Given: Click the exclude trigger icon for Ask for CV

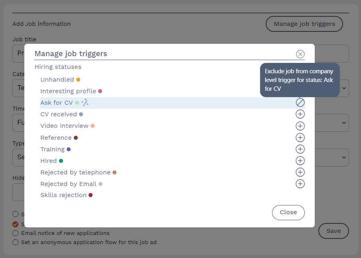Looking at the screenshot, I should pyautogui.click(x=300, y=103).
